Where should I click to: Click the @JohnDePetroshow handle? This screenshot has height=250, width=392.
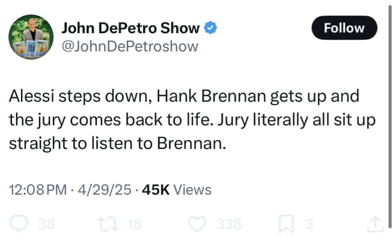pyautogui.click(x=129, y=46)
